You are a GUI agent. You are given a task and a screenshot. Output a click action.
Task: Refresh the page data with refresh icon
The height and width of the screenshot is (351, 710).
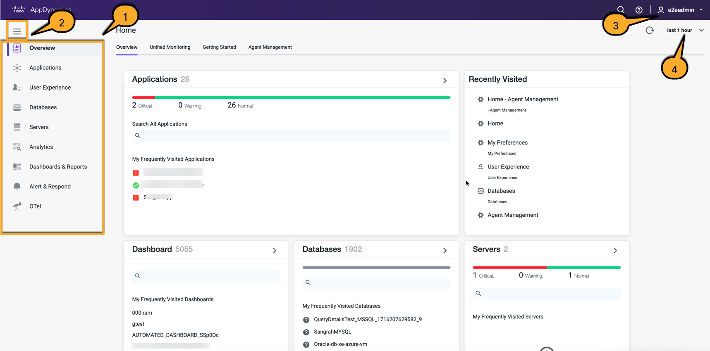(650, 30)
